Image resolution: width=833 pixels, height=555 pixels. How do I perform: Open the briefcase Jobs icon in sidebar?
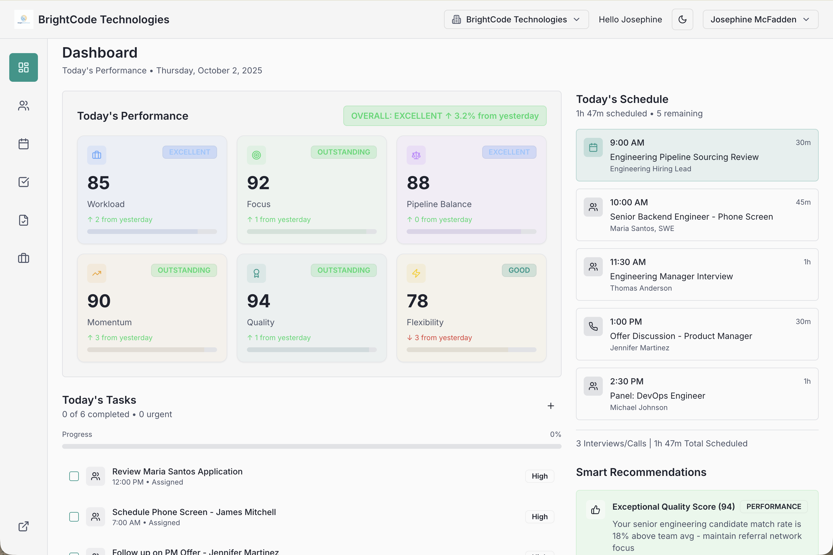tap(23, 258)
